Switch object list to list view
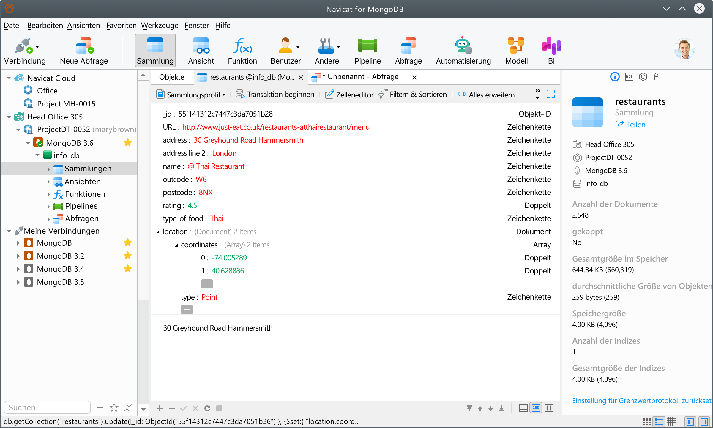 pyautogui.click(x=659, y=422)
